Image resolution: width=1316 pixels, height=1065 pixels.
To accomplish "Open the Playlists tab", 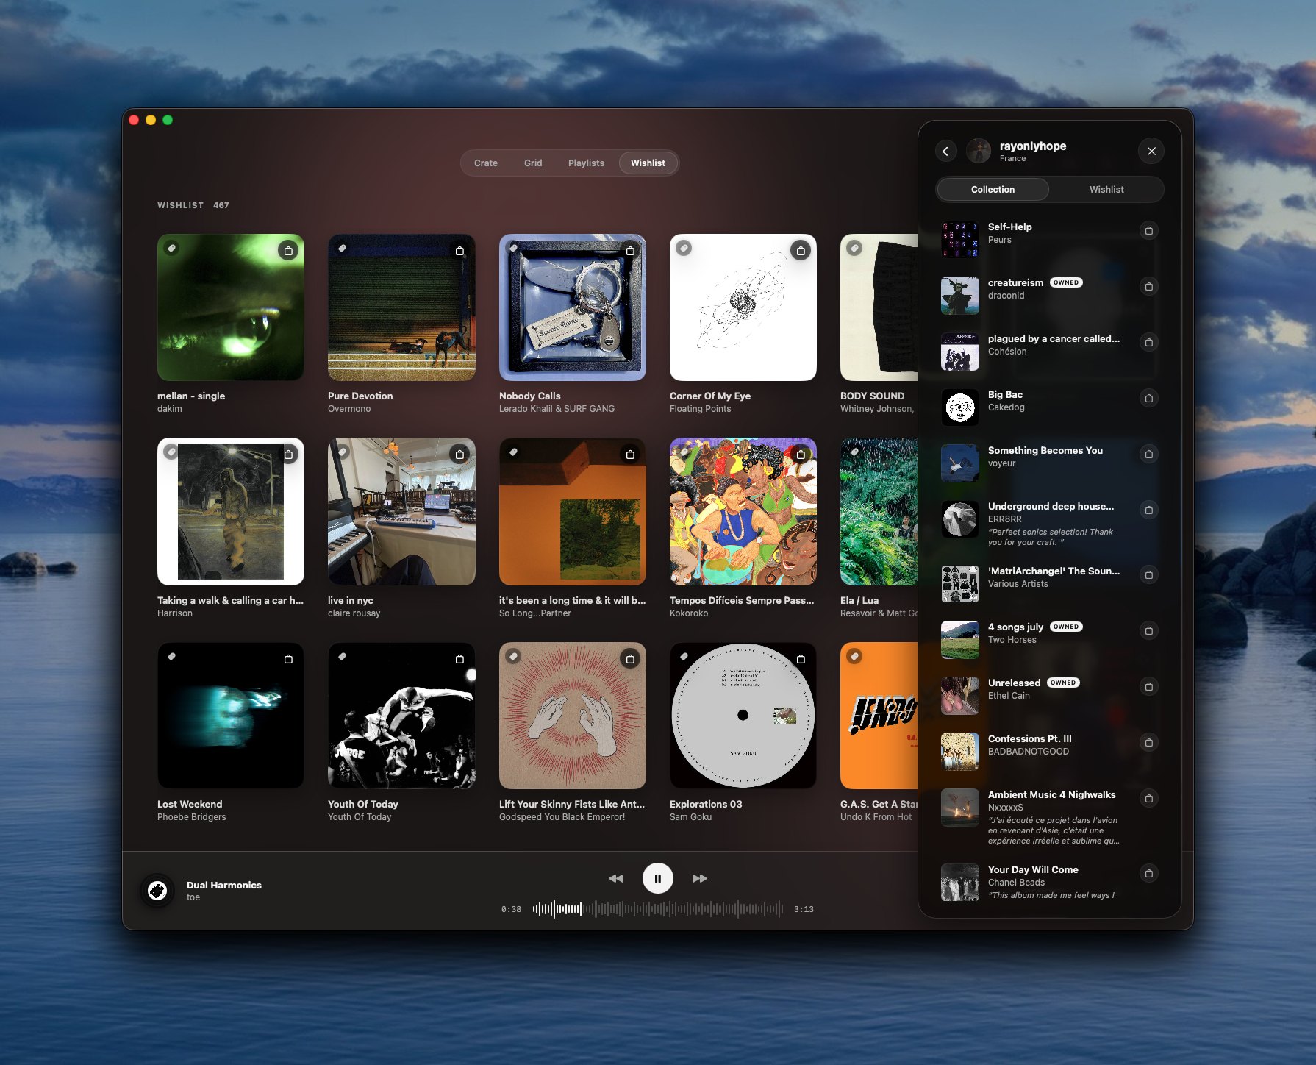I will (586, 163).
